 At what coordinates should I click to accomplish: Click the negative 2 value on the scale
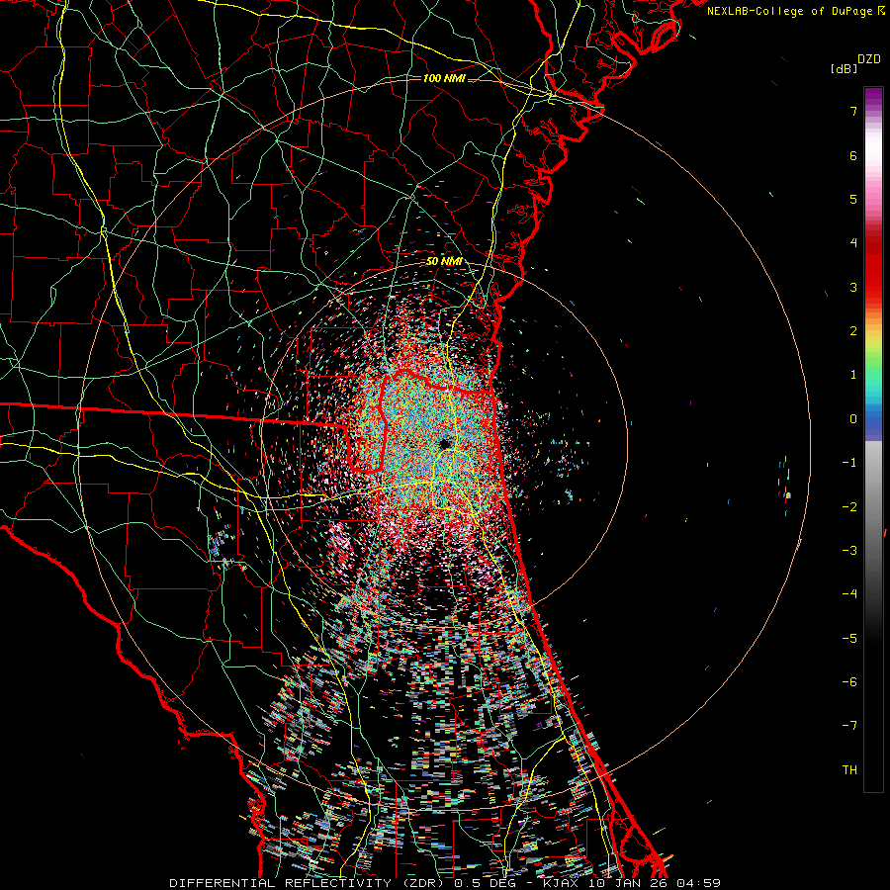[x=849, y=506]
